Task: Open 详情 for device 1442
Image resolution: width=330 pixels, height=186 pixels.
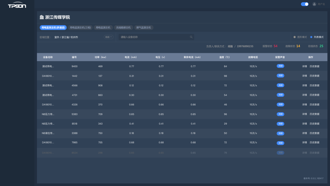Action: tap(304, 76)
